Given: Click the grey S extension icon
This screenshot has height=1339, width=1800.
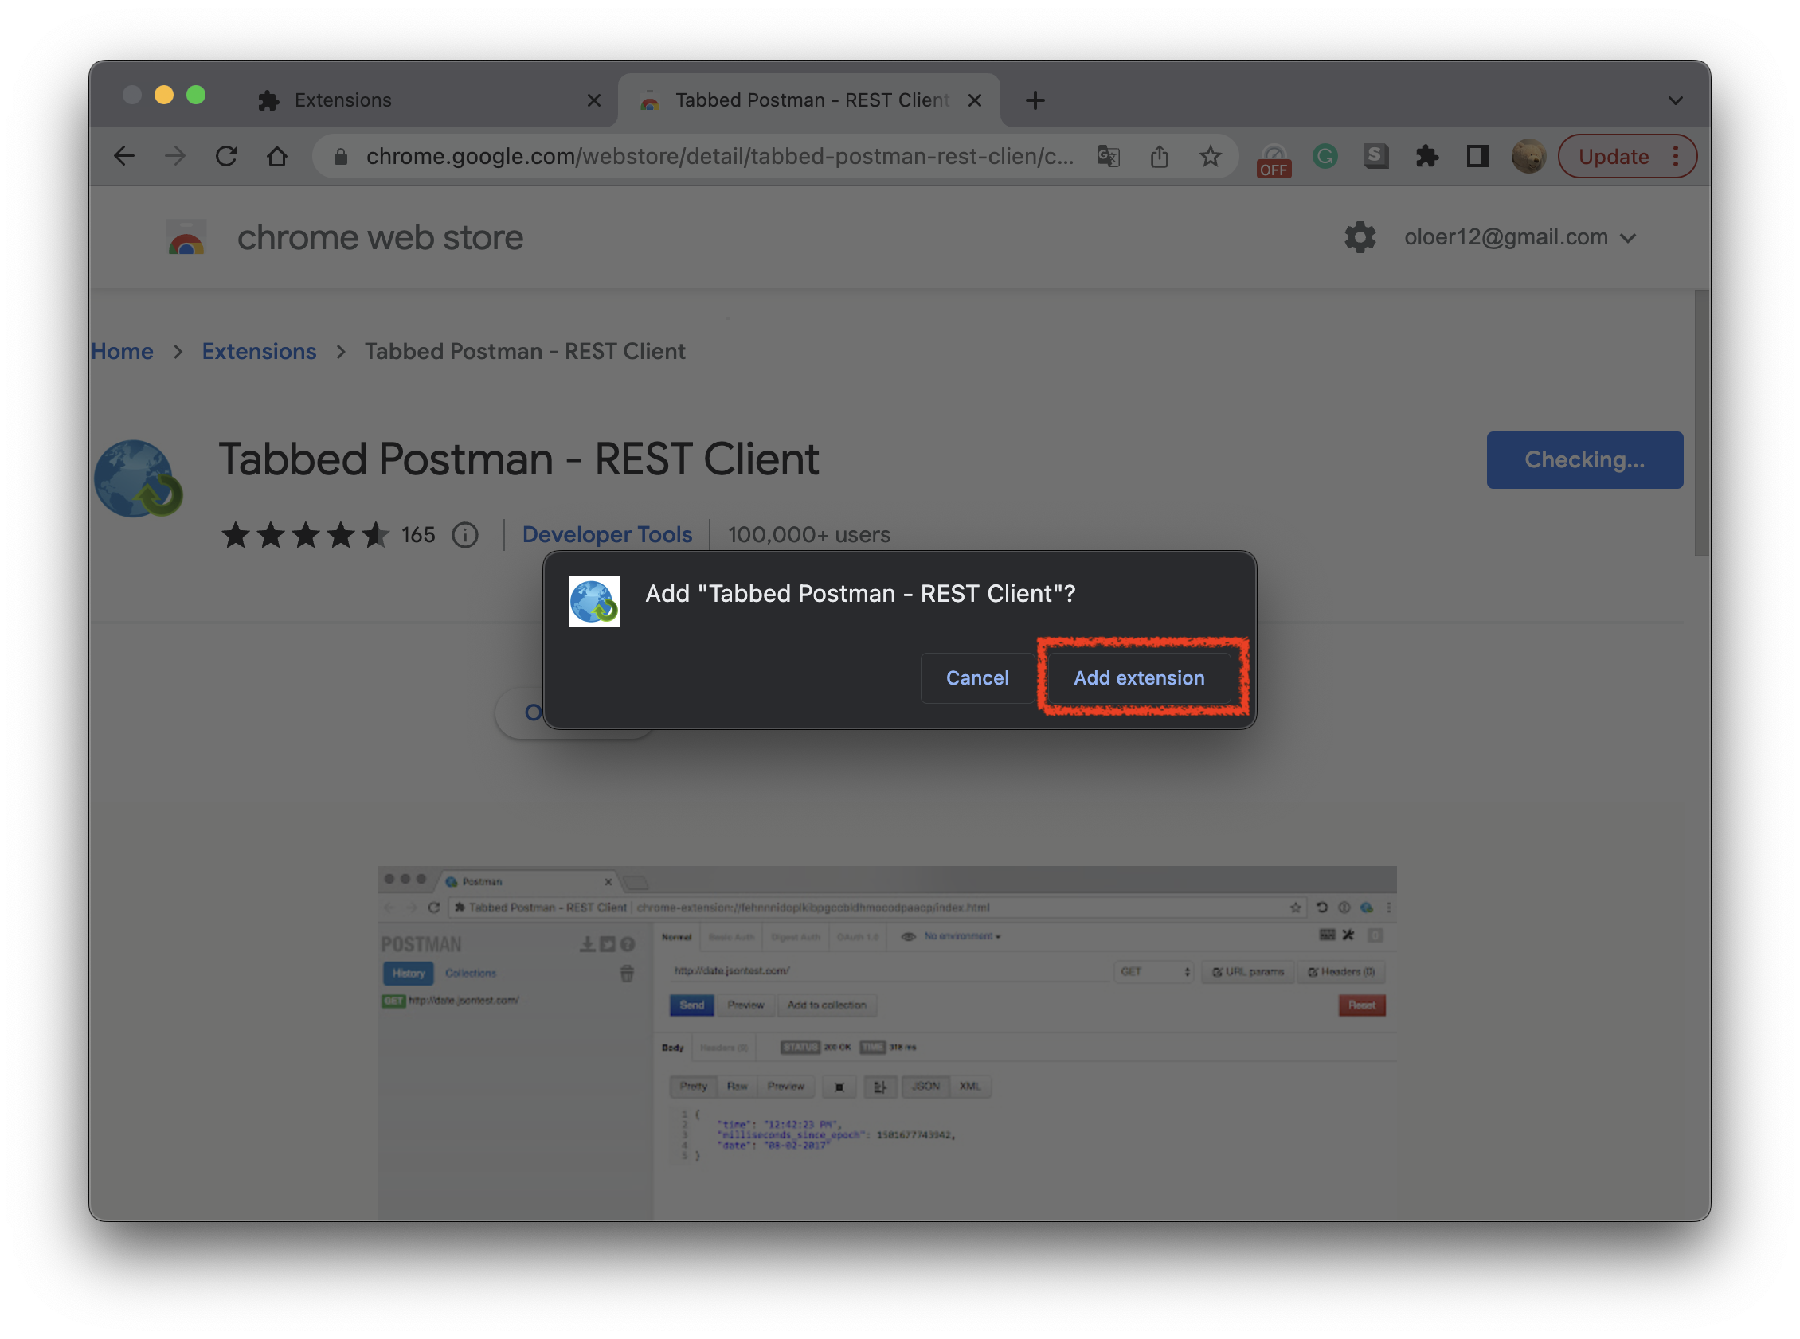Looking at the screenshot, I should click(x=1376, y=155).
